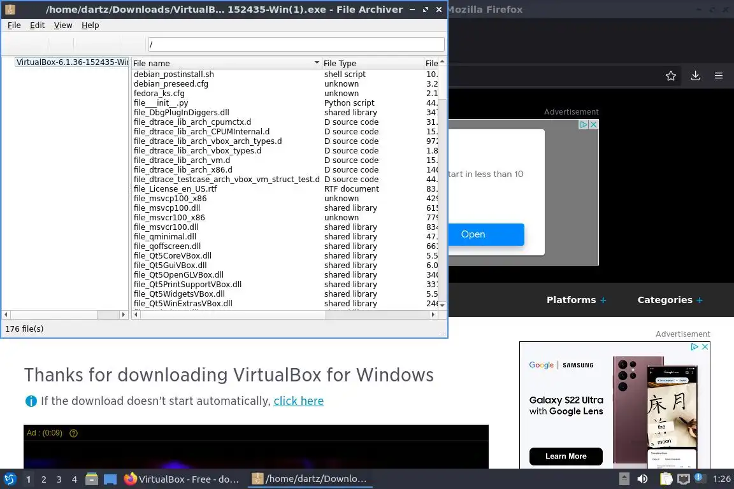This screenshot has width=734, height=489.
Task: Open the Firefox hamburger application menu
Action: pos(719,76)
